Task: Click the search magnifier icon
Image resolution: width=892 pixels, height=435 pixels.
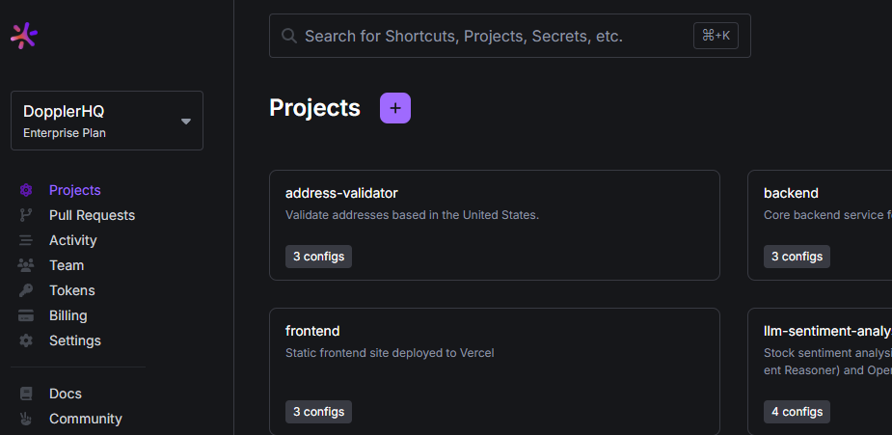Action: pyautogui.click(x=288, y=36)
